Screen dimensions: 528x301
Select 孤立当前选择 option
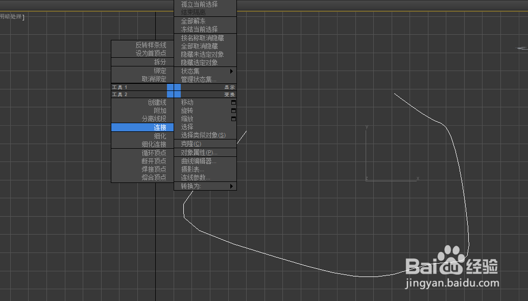point(198,4)
